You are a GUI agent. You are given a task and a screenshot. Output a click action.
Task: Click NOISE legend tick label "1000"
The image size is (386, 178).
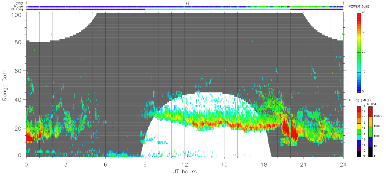pyautogui.click(x=377, y=126)
